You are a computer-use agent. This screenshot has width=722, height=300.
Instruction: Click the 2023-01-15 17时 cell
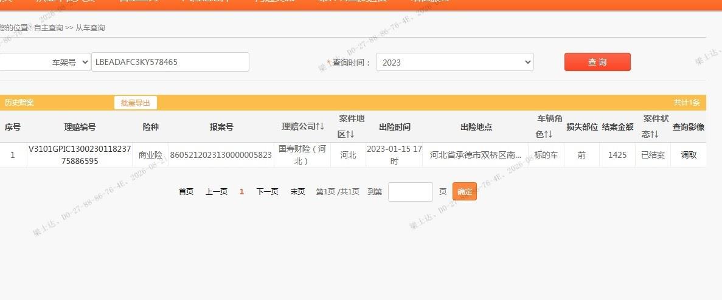[394, 155]
